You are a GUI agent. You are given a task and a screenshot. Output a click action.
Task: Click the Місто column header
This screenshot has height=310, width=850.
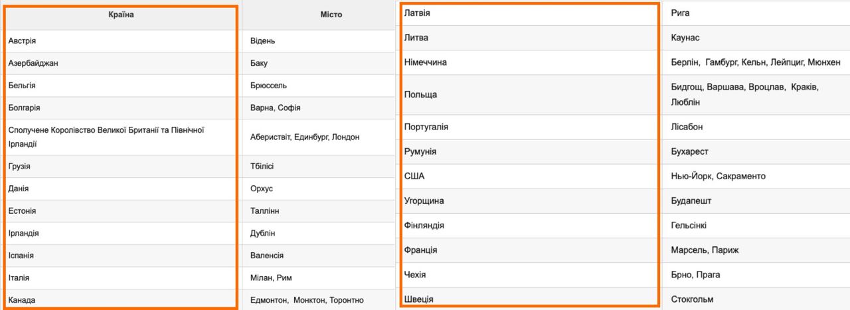[x=331, y=15]
